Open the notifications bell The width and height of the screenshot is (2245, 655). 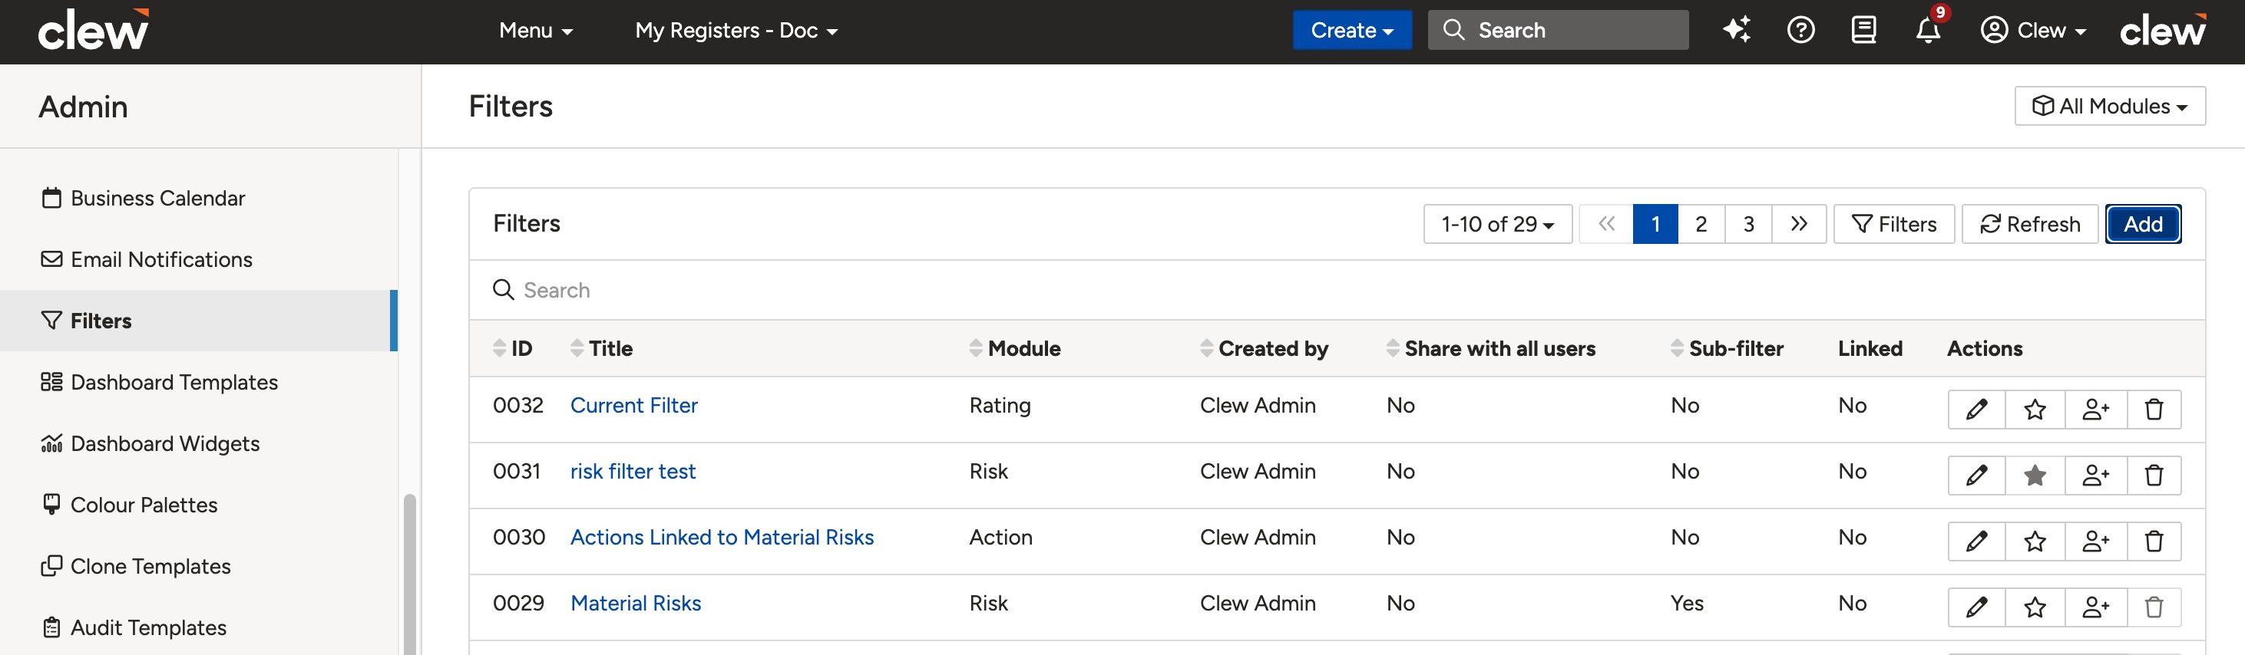1928,31
